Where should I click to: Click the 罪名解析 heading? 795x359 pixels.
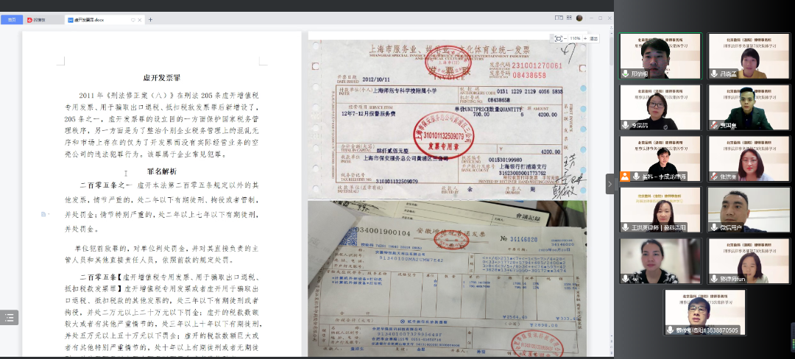pyautogui.click(x=162, y=171)
